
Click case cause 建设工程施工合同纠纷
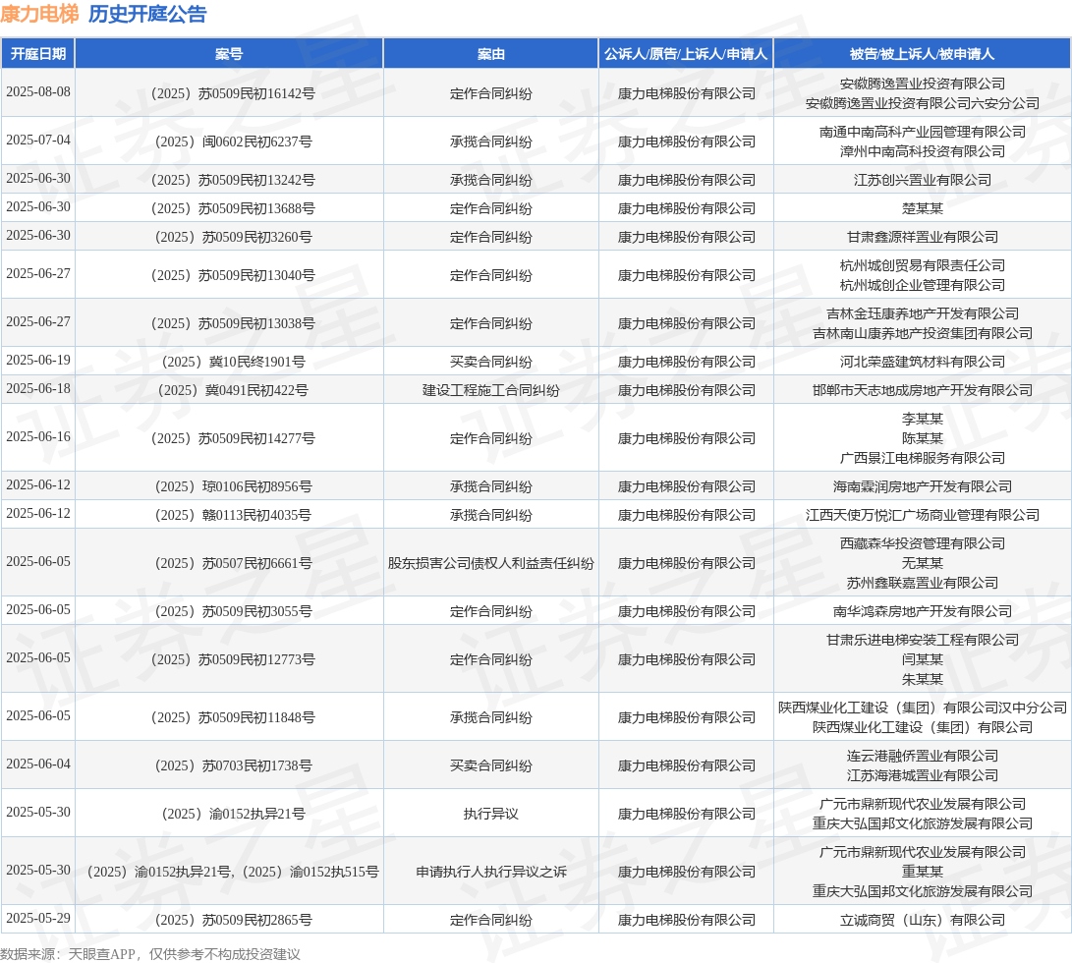pos(491,390)
